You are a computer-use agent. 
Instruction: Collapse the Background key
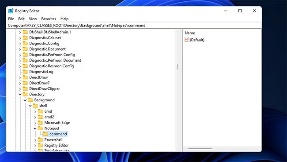point(25,100)
